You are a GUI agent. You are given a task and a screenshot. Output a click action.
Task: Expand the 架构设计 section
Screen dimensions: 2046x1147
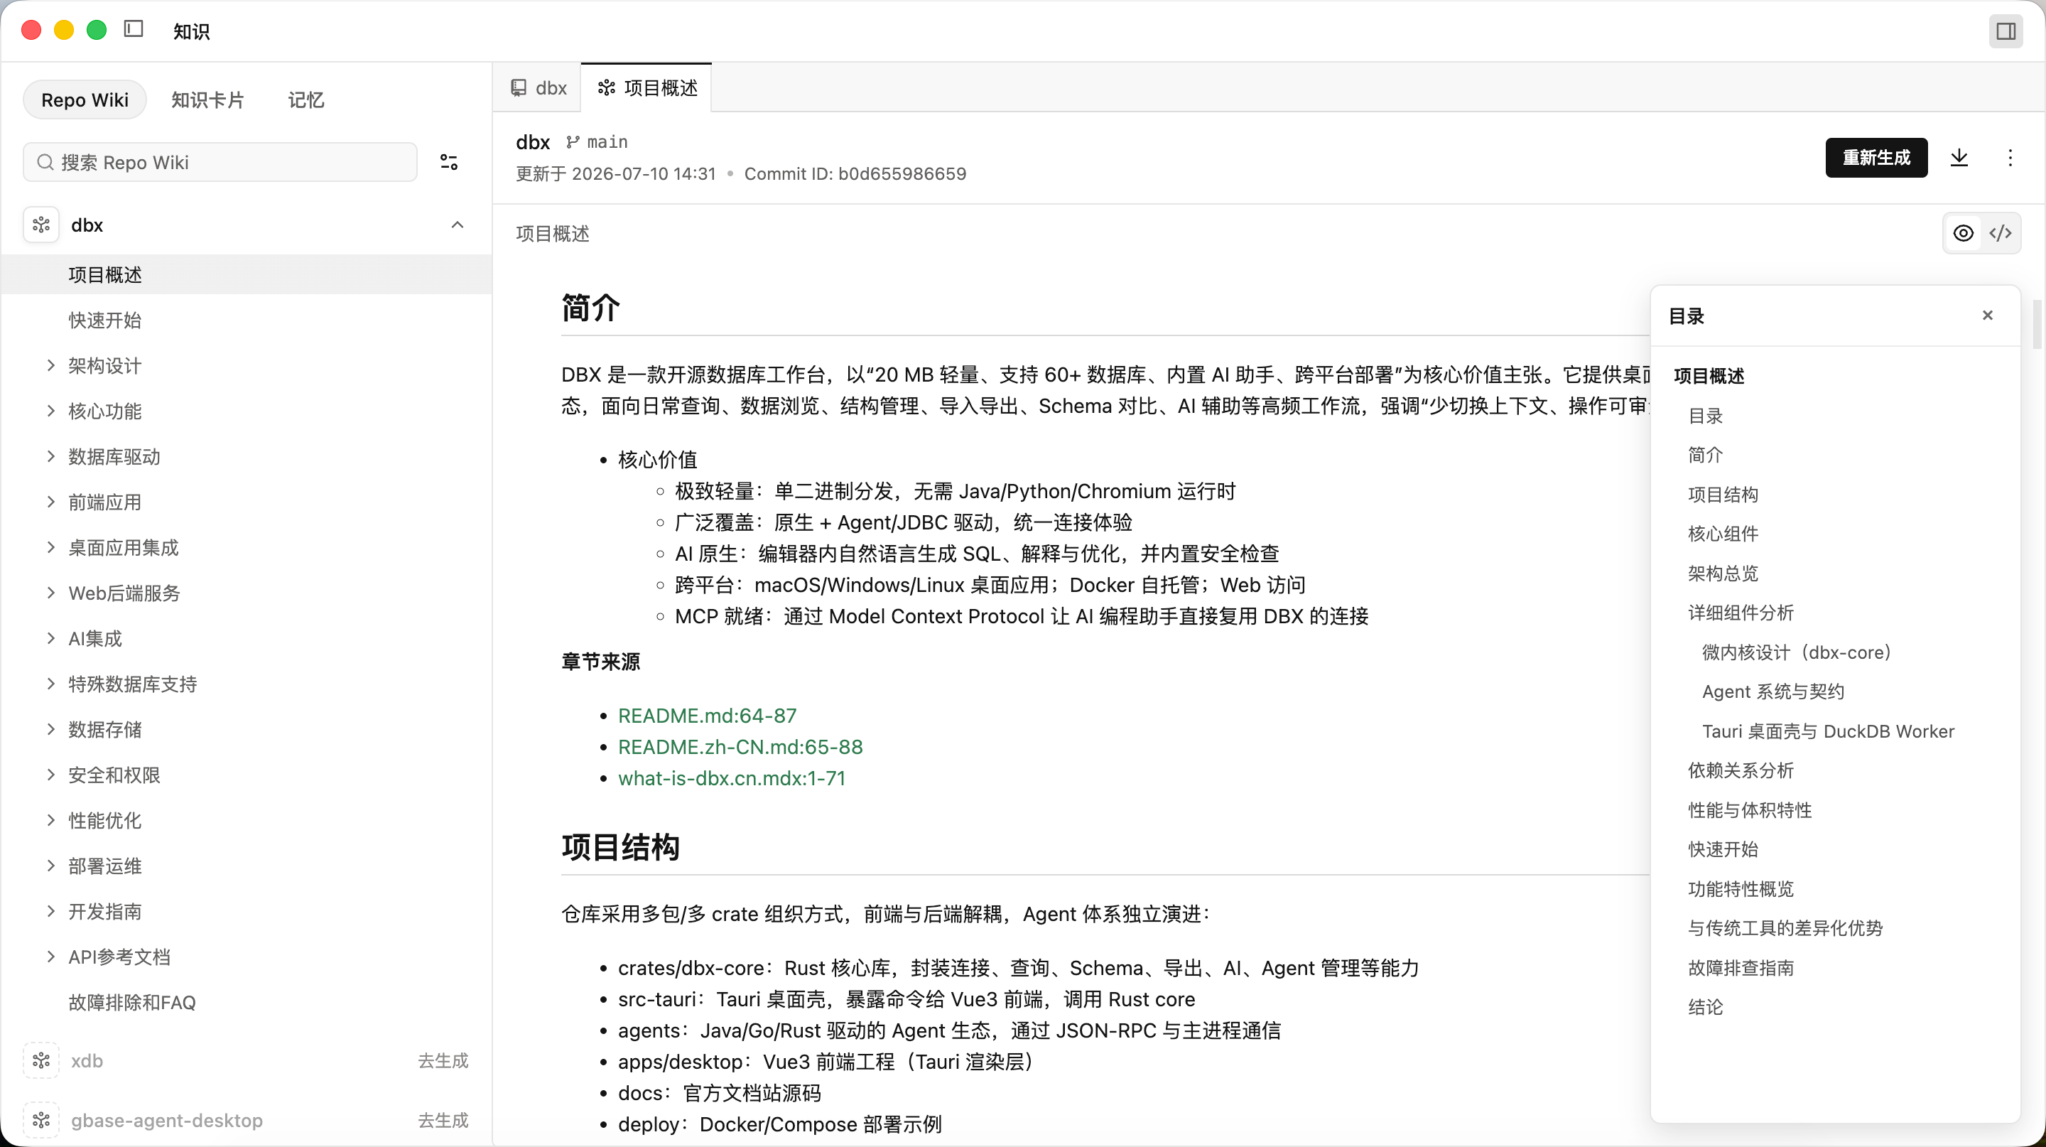(51, 365)
